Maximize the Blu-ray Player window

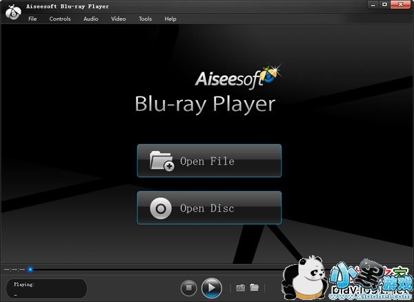click(385, 5)
